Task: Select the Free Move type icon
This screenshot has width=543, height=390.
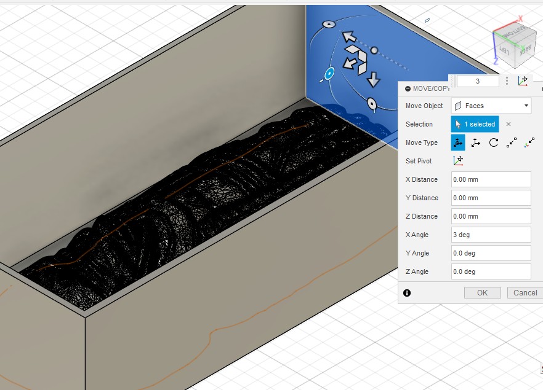Action: (458, 142)
